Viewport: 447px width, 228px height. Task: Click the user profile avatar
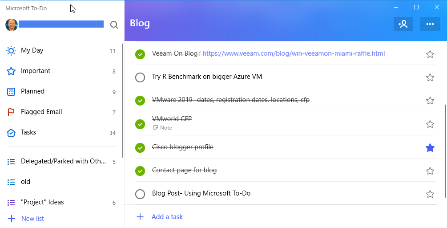click(12, 25)
